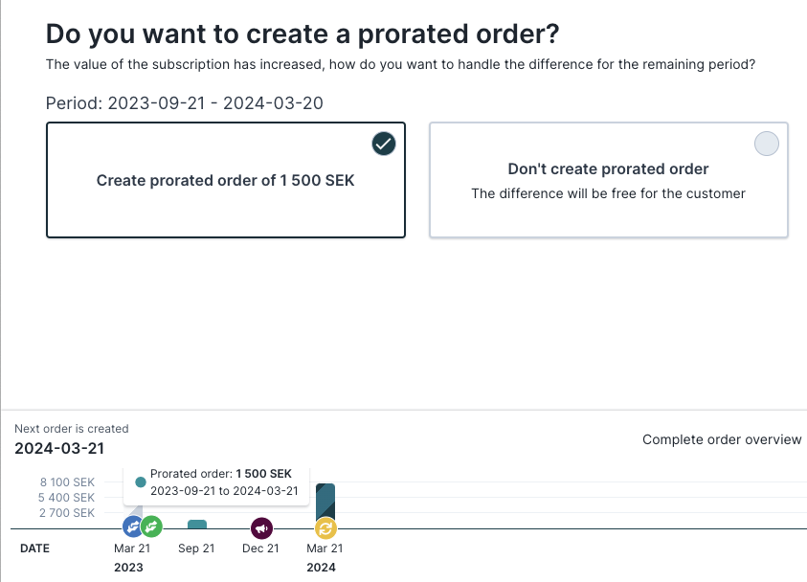Click the 8 100 SEK axis label
Image resolution: width=807 pixels, height=582 pixels.
click(x=67, y=482)
